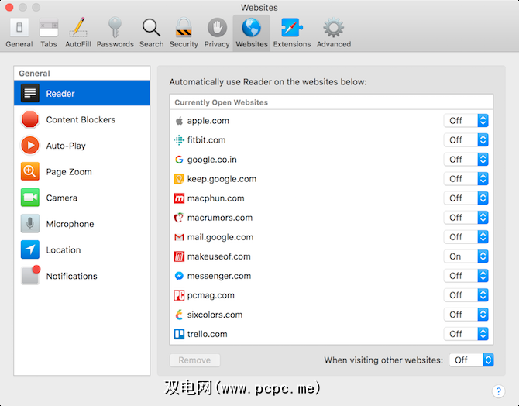Click the trello.com favicon
Screen dimensions: 519x406
(x=179, y=334)
